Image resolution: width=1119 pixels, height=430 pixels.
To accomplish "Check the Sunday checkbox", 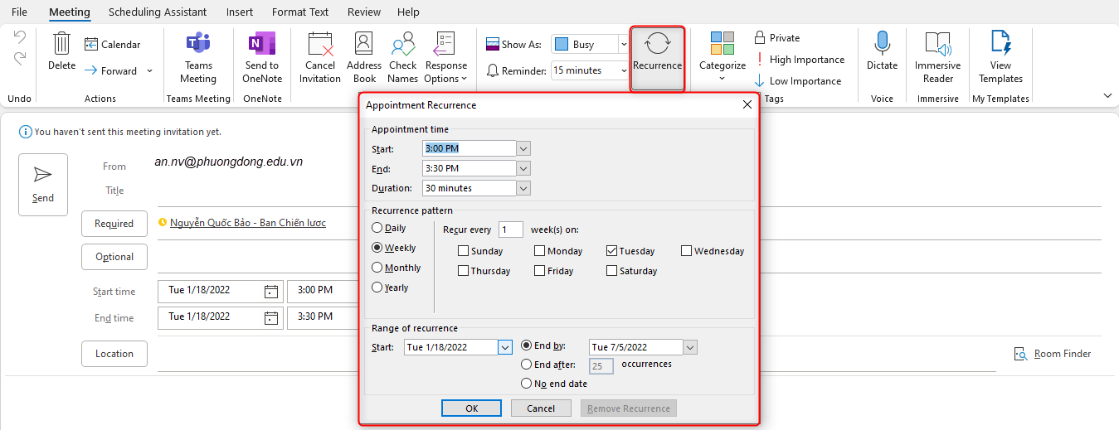I will 463,251.
